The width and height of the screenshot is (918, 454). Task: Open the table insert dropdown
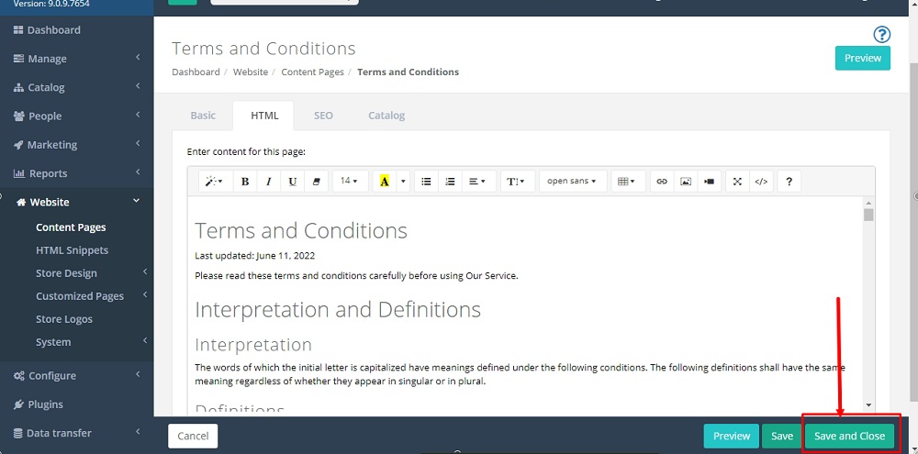628,182
